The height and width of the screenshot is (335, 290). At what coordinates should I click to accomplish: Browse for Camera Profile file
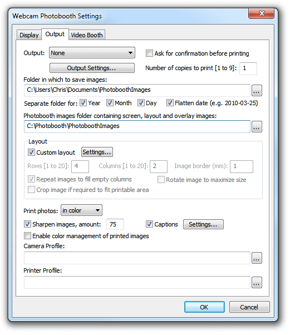257,258
